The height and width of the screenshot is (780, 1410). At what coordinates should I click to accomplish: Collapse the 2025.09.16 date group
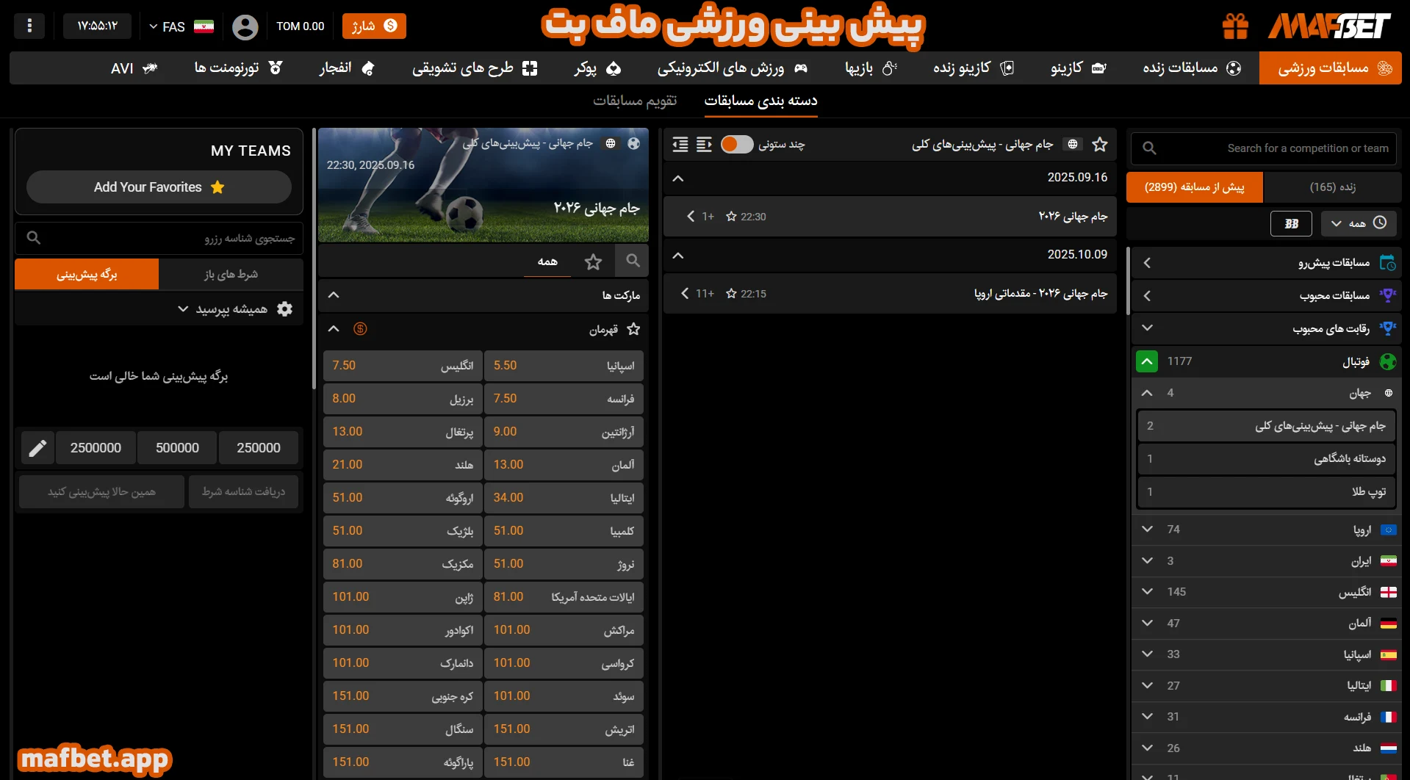tap(678, 178)
